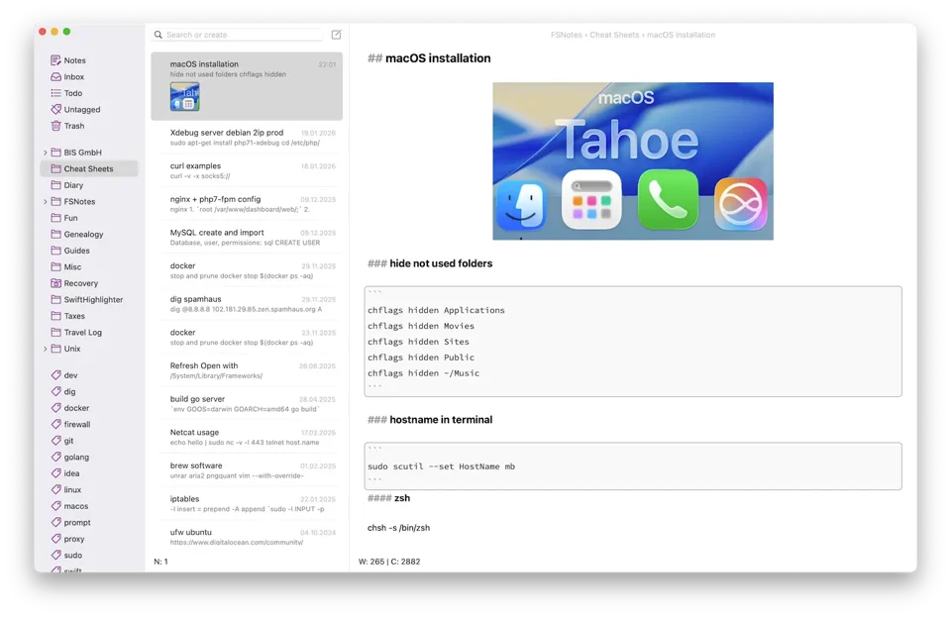Open the curl examples note
The height and width of the screenshot is (617, 951).
[247, 170]
